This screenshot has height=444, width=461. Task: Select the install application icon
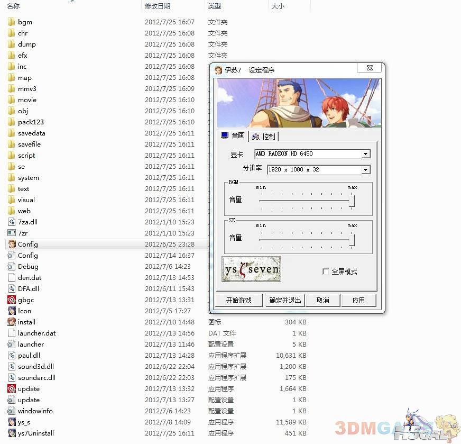tap(12, 322)
